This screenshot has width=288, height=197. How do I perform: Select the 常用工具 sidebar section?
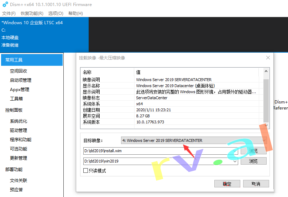click(32, 60)
